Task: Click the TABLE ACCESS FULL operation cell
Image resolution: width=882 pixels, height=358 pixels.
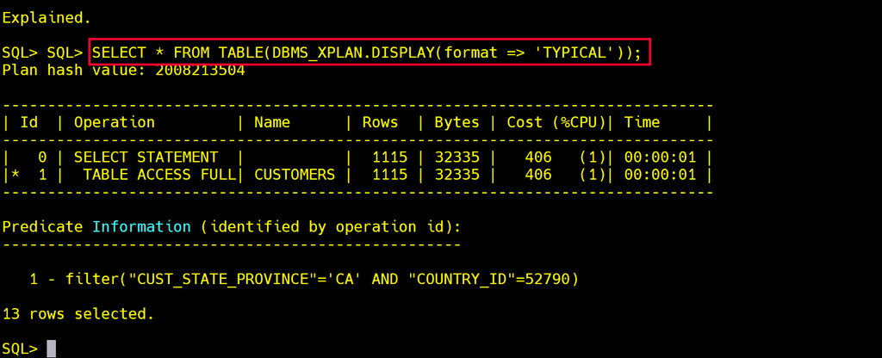Action: tap(159, 175)
